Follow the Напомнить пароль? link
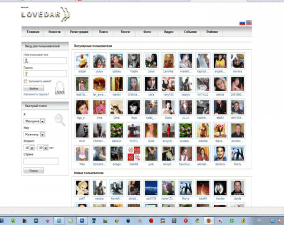 coord(37,94)
